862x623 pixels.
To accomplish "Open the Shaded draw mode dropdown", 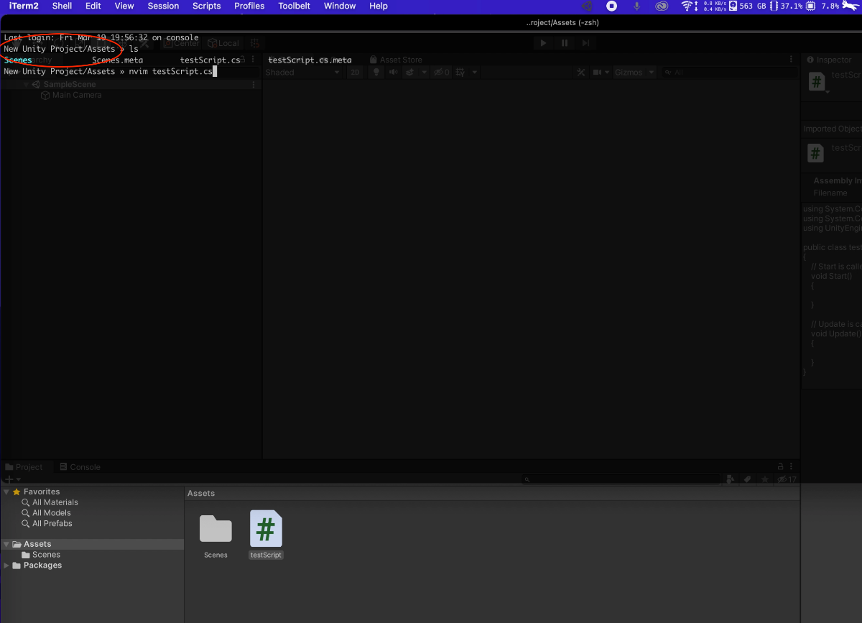I will (302, 73).
